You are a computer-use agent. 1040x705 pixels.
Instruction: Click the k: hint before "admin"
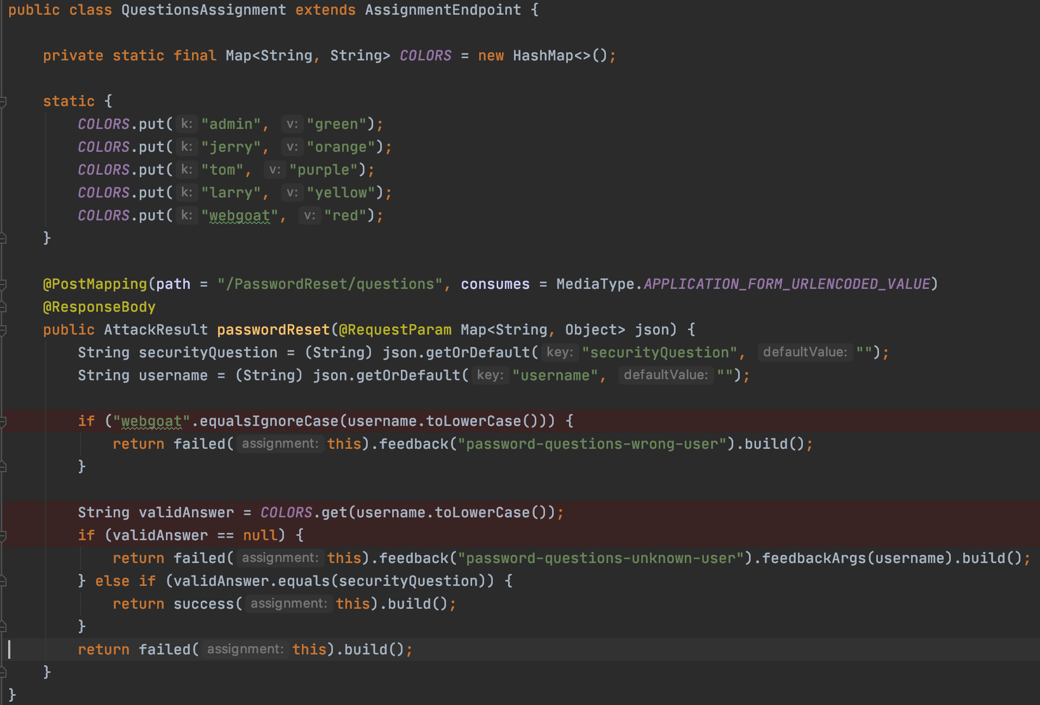pos(187,125)
